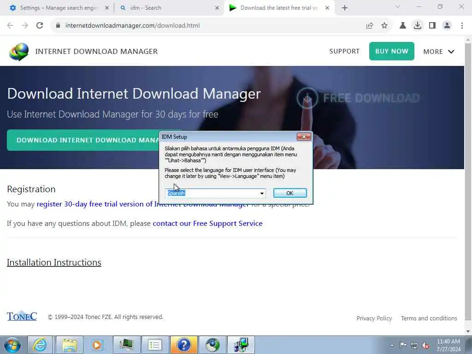The height and width of the screenshot is (354, 472).
Task: Open the help question mark taskbar icon
Action: click(183, 345)
